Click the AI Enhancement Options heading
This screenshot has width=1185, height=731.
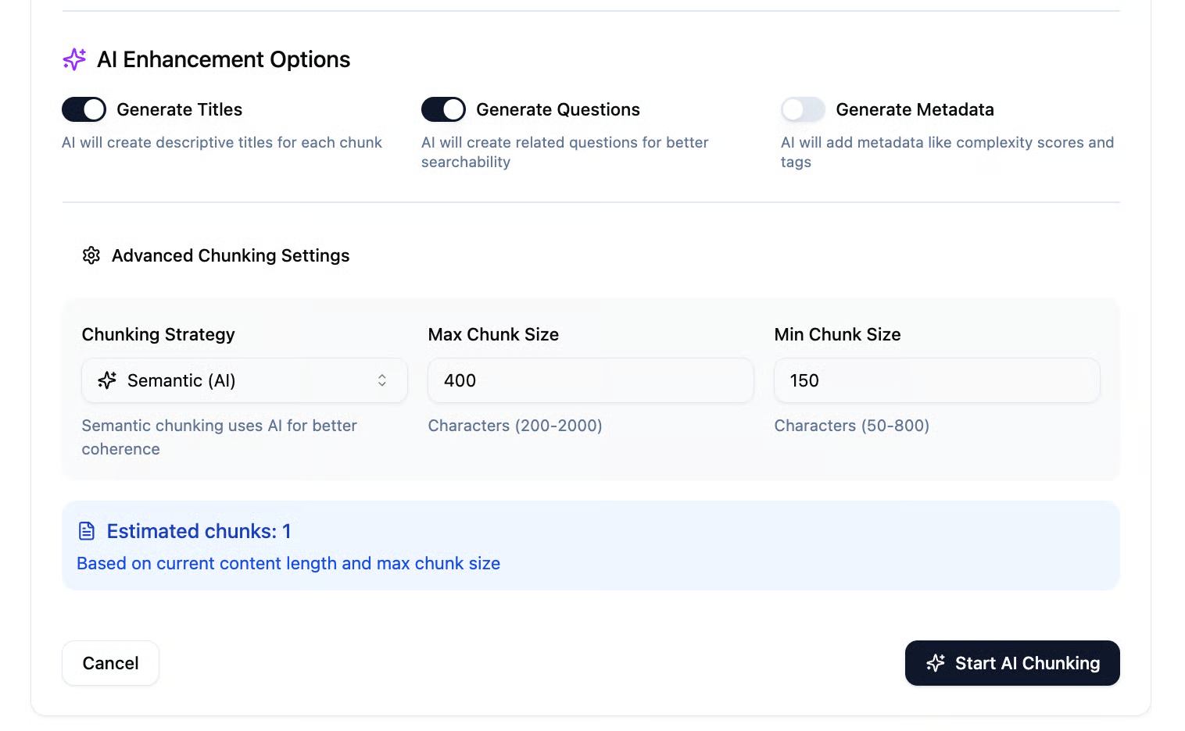tap(224, 59)
